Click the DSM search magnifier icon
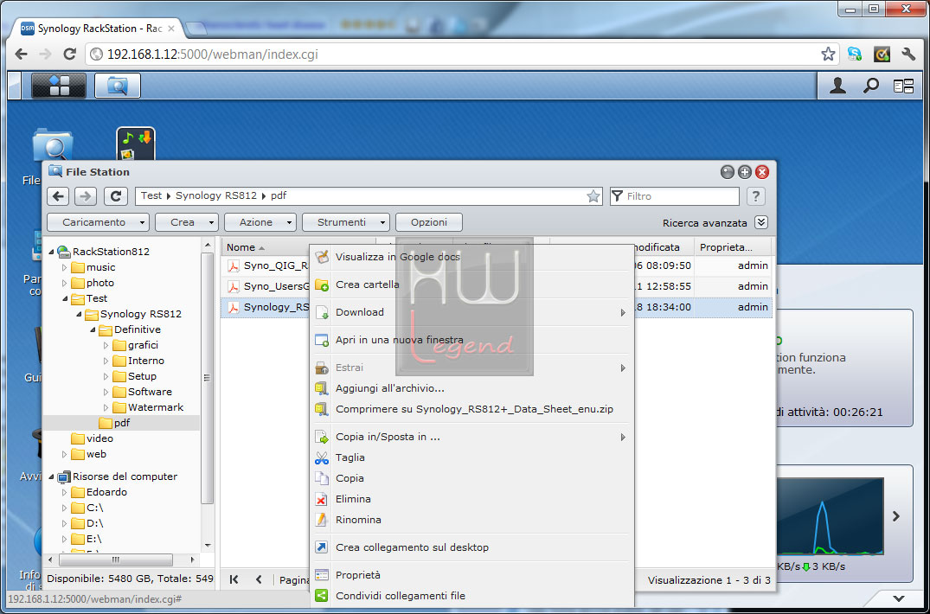 tap(870, 86)
